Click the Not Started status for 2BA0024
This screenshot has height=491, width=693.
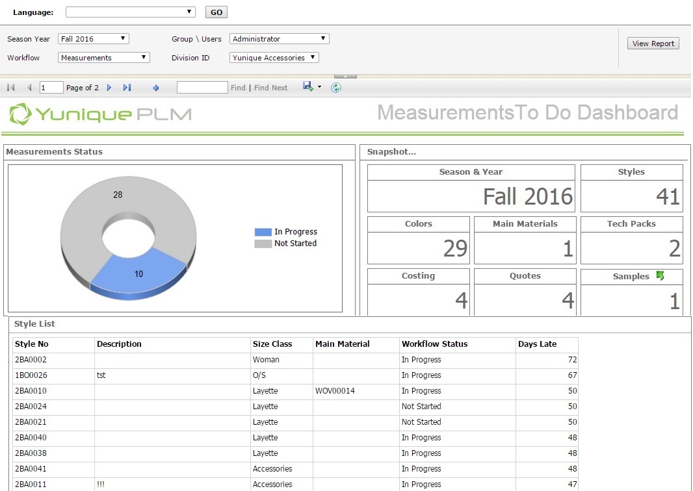point(421,406)
